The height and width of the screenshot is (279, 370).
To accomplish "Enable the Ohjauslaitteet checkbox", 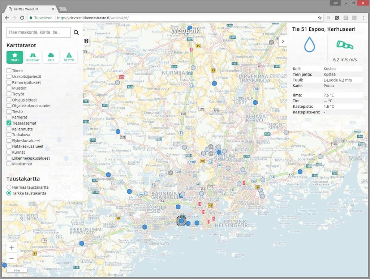I will click(9, 100).
